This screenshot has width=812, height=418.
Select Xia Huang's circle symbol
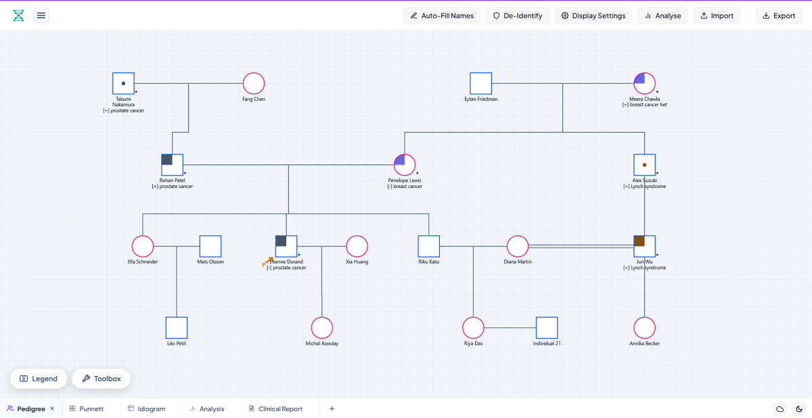tap(357, 246)
